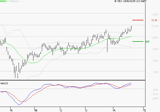Select the 1141 resistance value label

154,20
